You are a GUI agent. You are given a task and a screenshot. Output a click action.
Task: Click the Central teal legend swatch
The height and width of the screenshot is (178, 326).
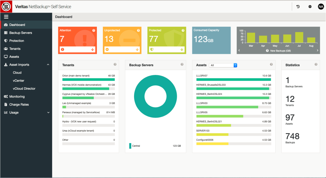(x=130, y=146)
